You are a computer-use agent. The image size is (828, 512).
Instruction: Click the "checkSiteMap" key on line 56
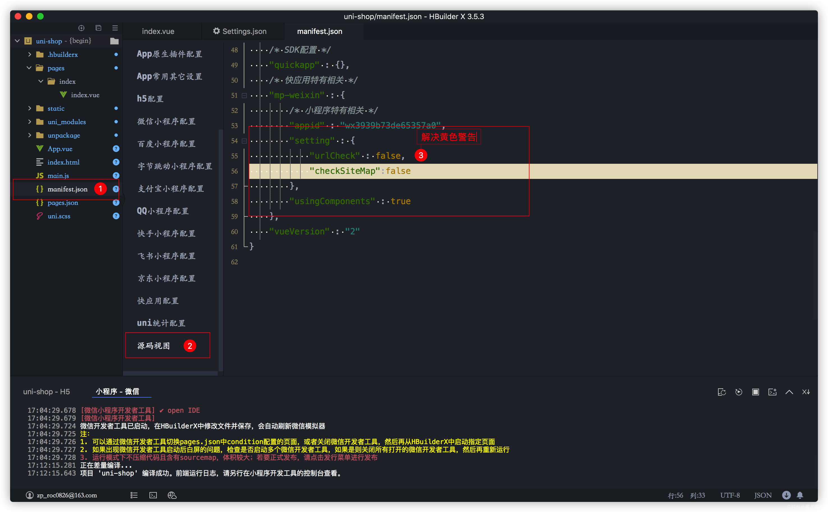coord(345,171)
